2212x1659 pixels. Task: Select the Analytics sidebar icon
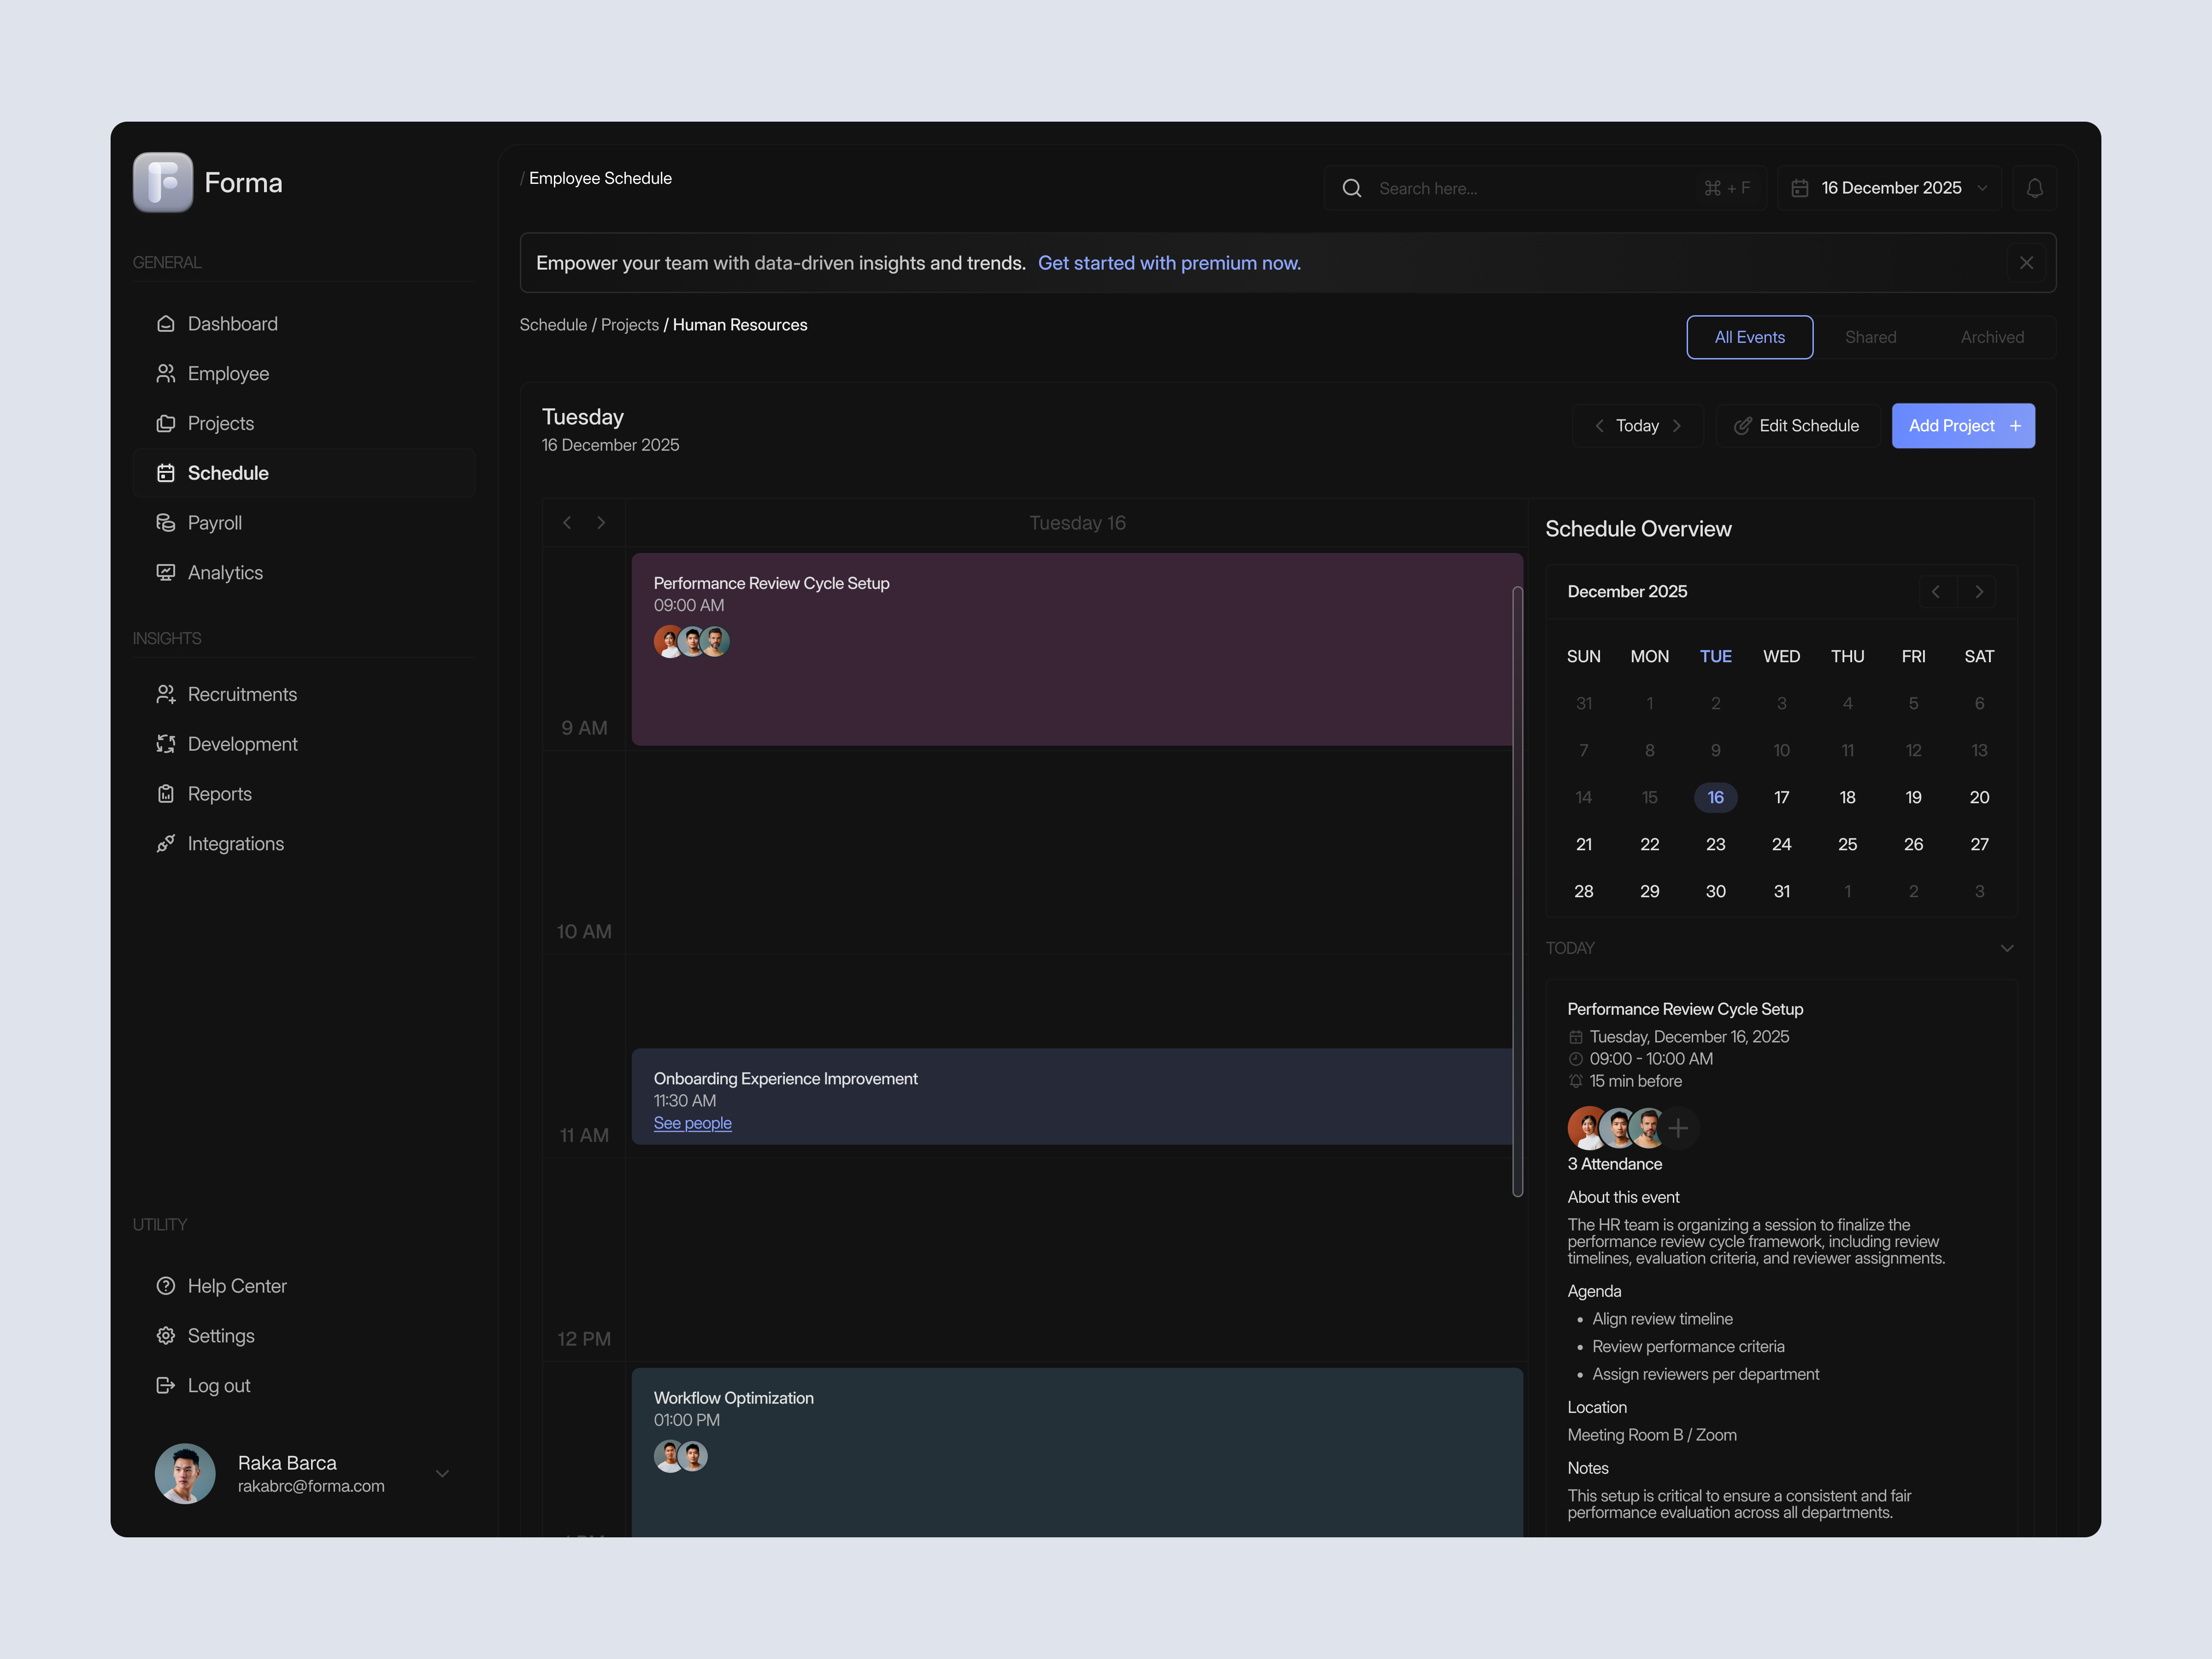[166, 572]
